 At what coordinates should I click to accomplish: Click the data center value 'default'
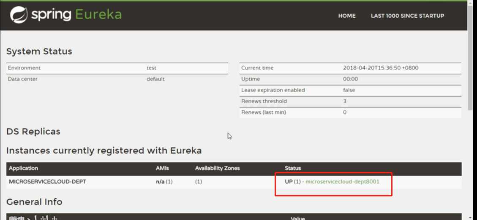[x=155, y=79]
